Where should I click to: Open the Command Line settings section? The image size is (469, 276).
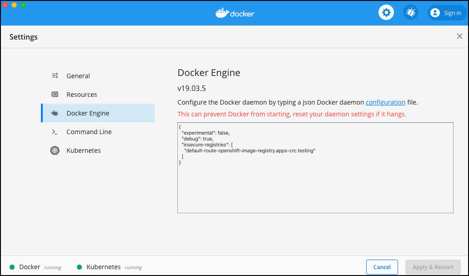pos(89,132)
